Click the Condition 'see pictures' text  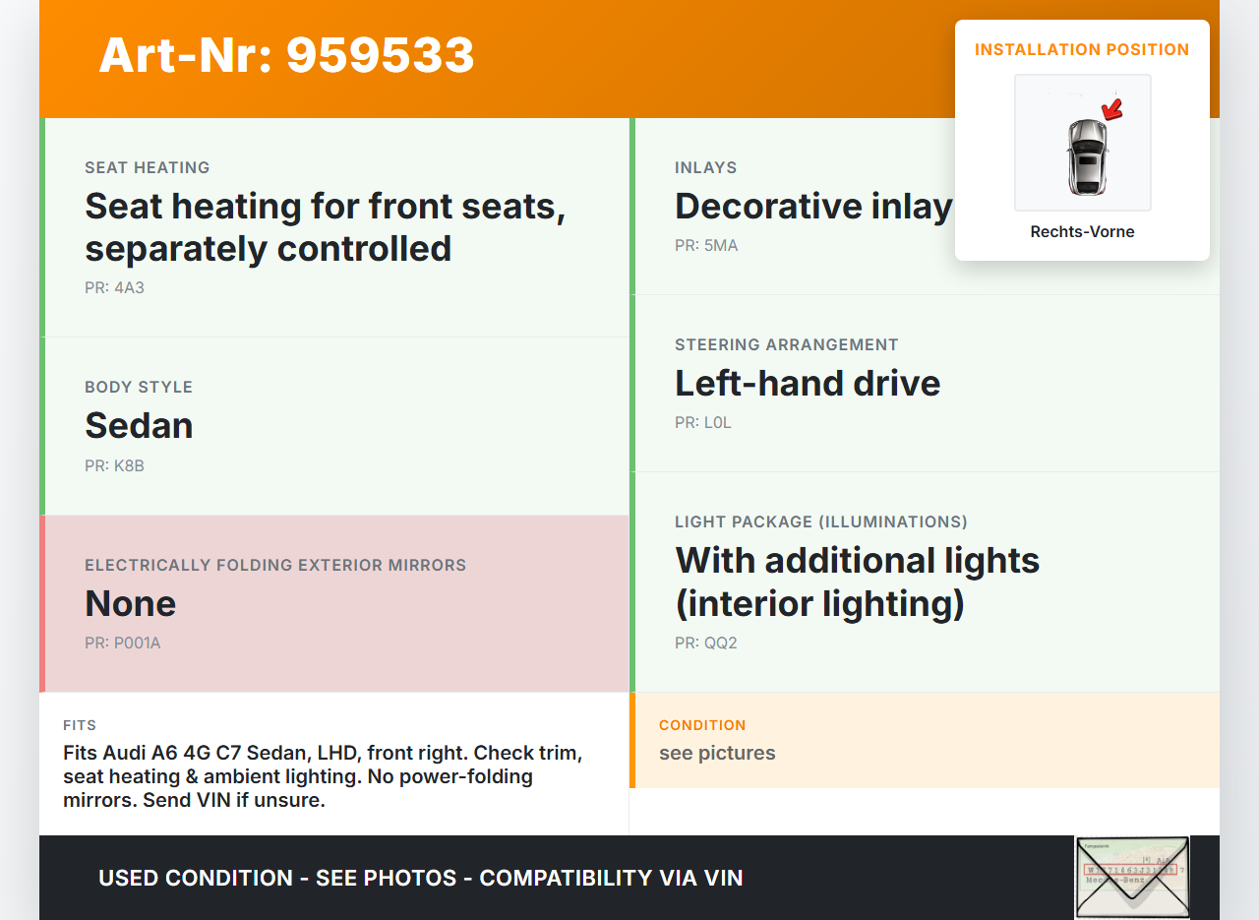click(717, 754)
